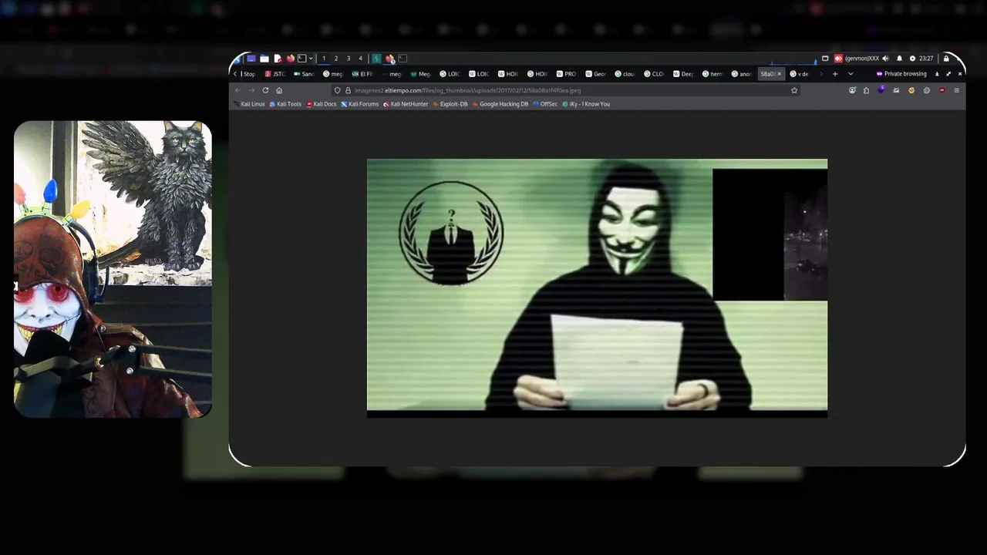Screen dimensions: 987x555
Task: Launch Firefox from the Kali panel
Action: [291, 59]
